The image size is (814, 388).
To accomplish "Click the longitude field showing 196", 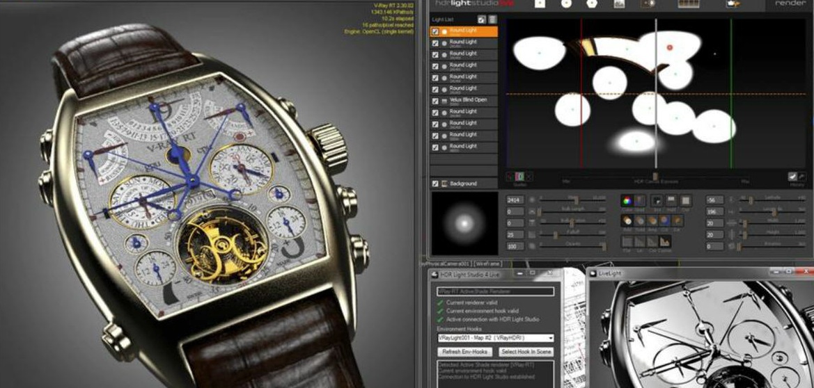I will [715, 211].
